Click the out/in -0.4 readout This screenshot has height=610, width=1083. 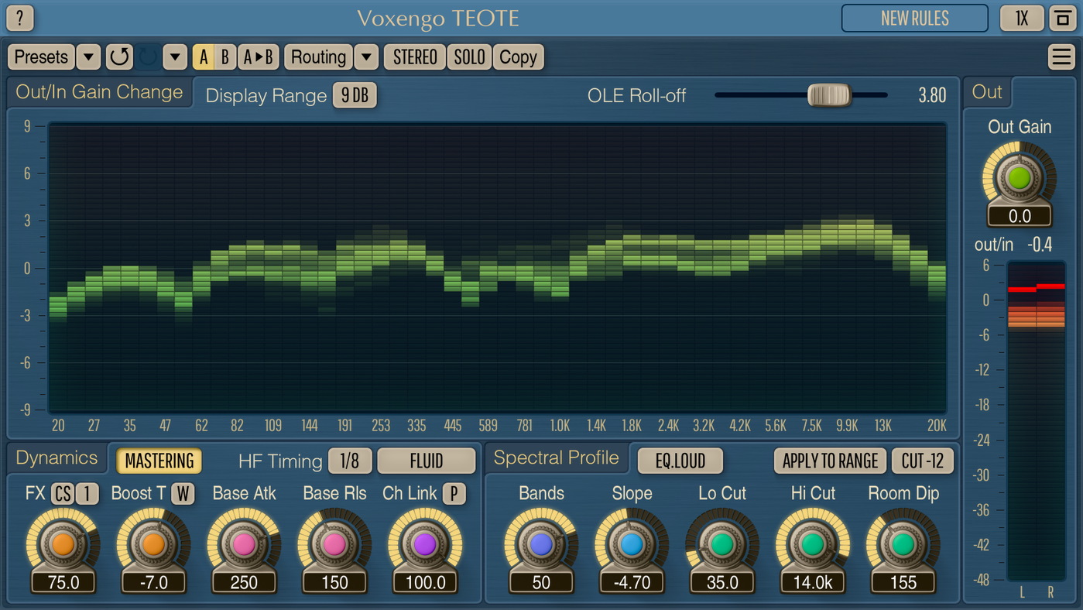tap(1039, 245)
